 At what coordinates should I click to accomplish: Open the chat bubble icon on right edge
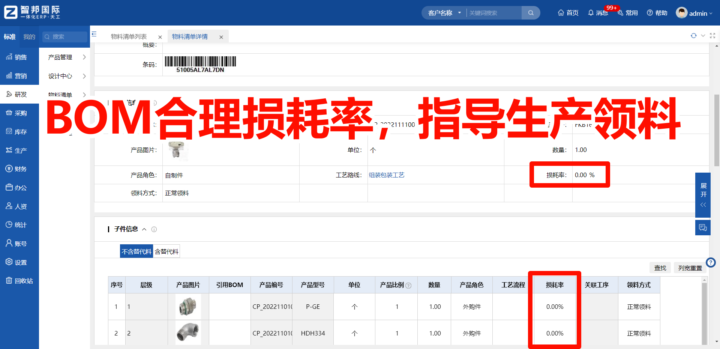point(703,227)
